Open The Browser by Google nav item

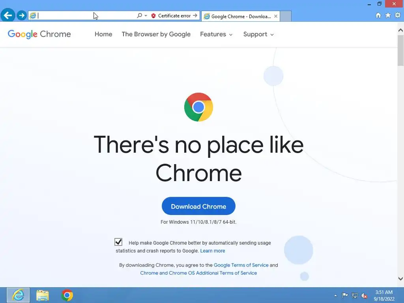(156, 34)
